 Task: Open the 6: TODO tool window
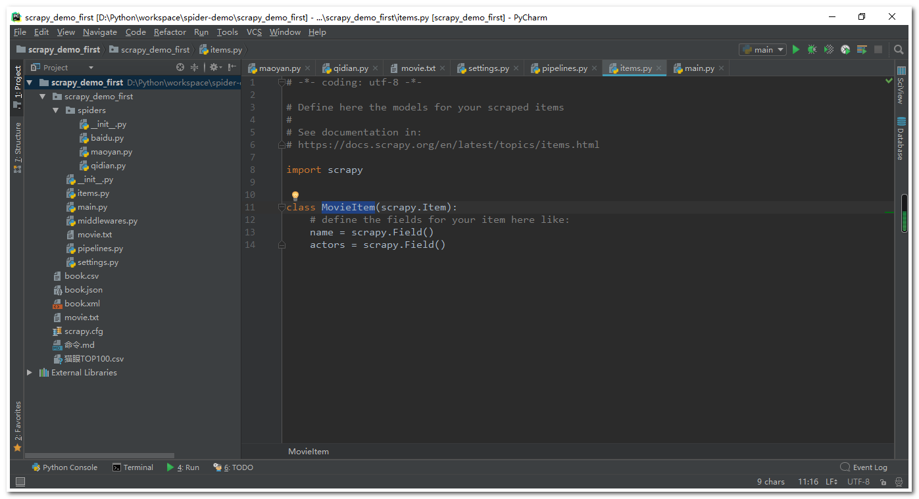233,467
